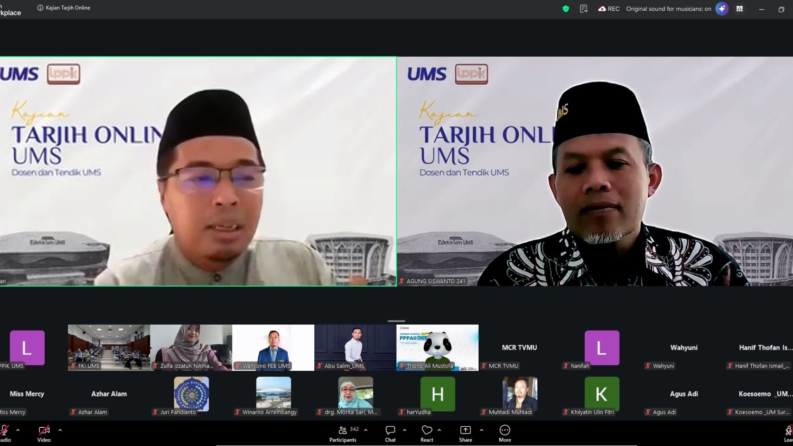793x446 pixels.
Task: Select Triono Ali Mustofa's panda avatar tile
Action: point(437,348)
